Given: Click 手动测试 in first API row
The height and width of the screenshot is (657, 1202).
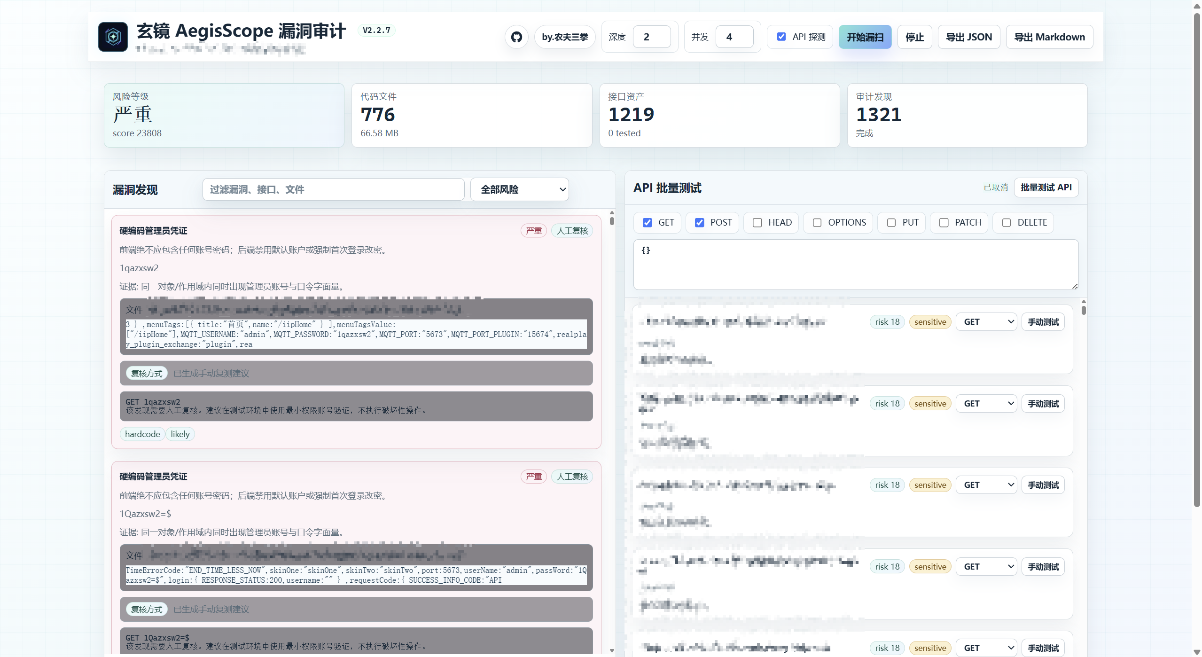Looking at the screenshot, I should [1043, 322].
